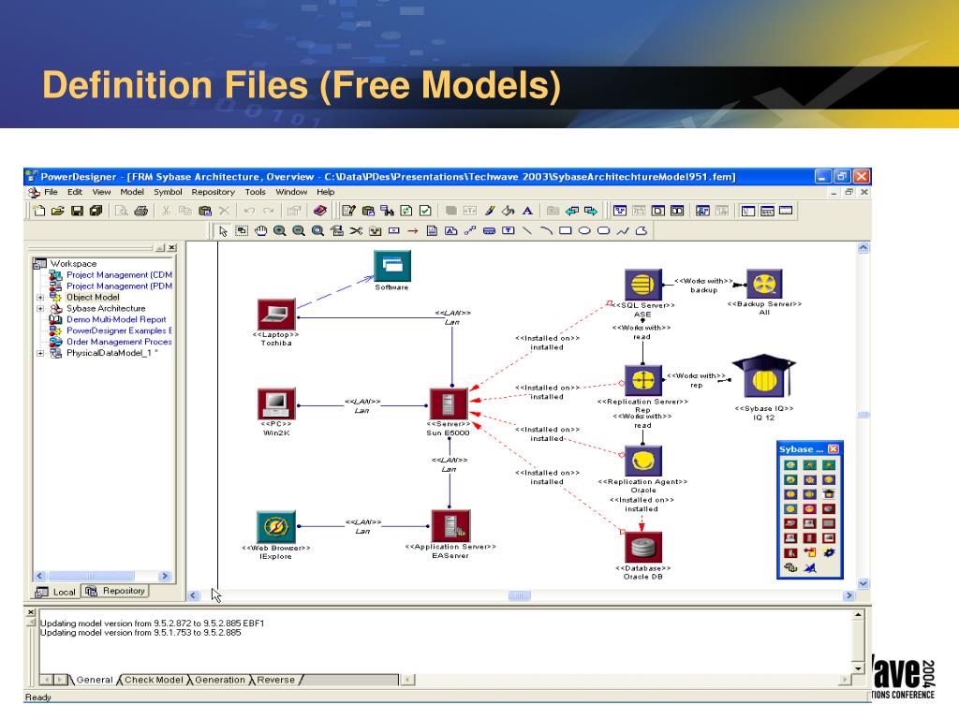The image size is (959, 719).
Task: Select the Zoom In magnifier tool
Action: (x=280, y=231)
